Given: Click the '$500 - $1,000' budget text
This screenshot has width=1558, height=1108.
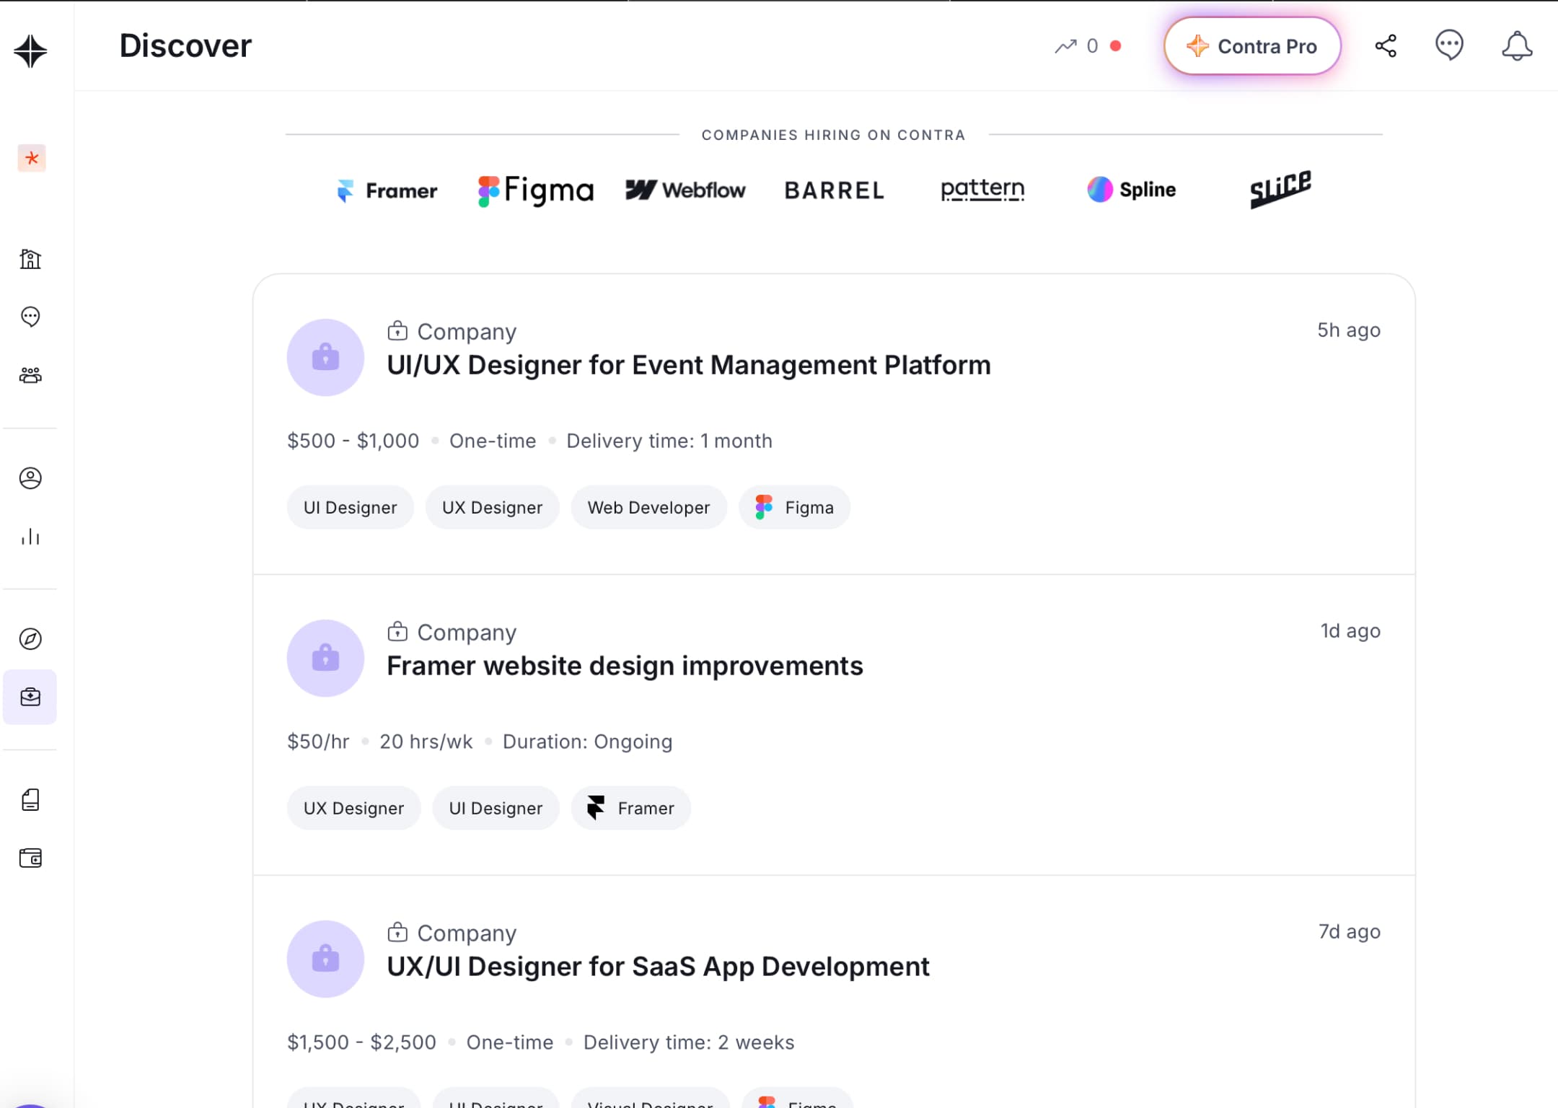Looking at the screenshot, I should pos(353,441).
